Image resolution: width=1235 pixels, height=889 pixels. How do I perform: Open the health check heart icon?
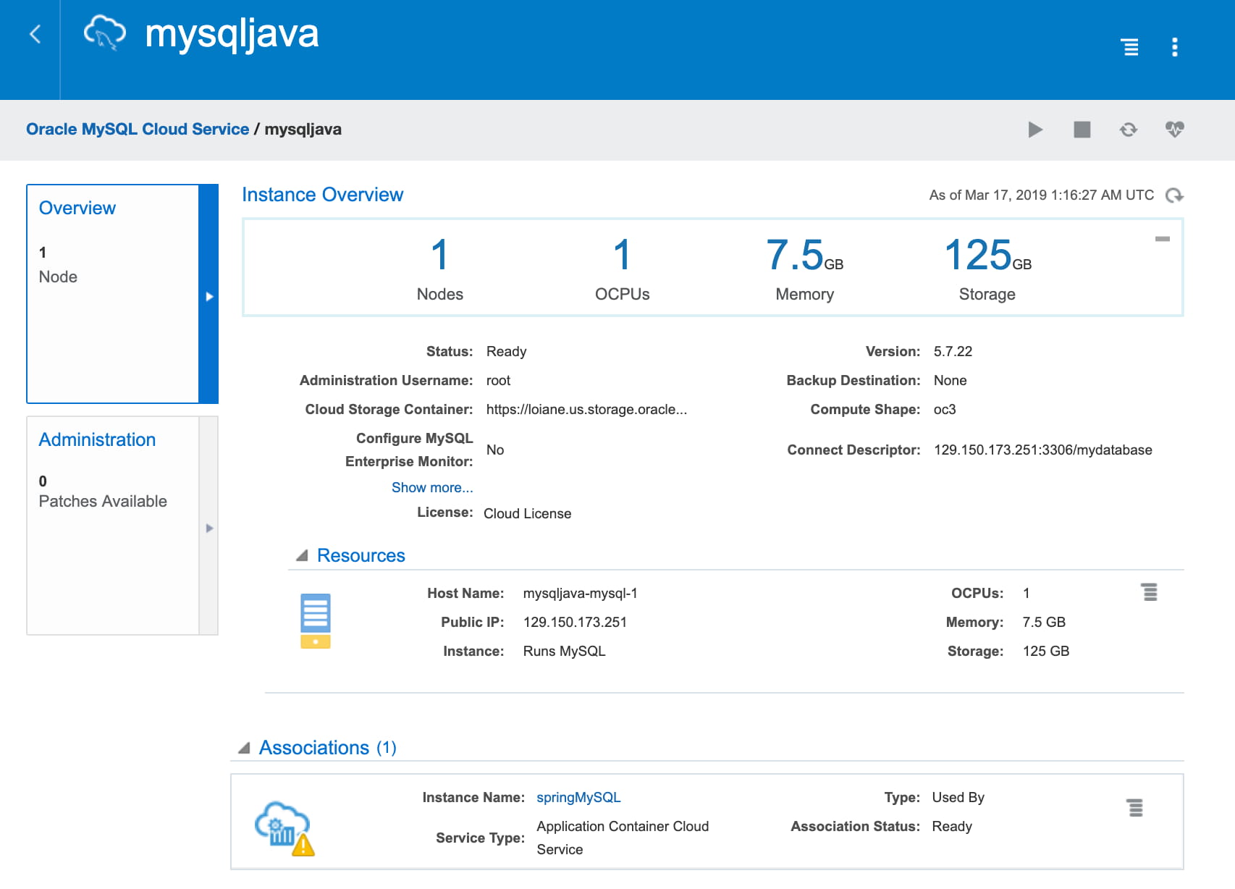pyautogui.click(x=1175, y=130)
